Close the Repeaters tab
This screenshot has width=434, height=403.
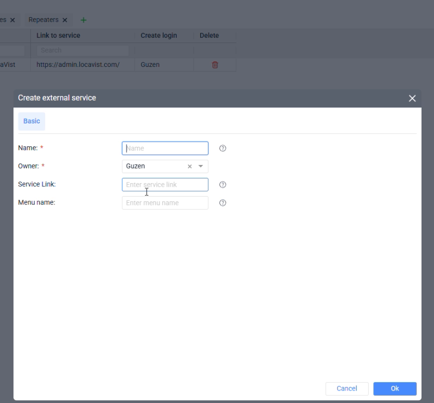pyautogui.click(x=65, y=20)
